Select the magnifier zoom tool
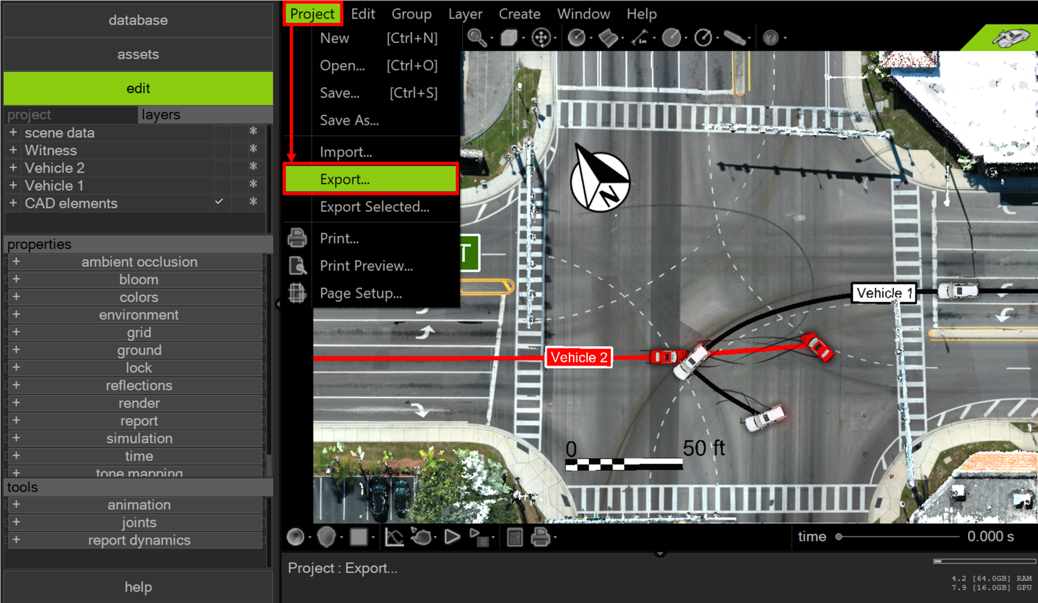The height and width of the screenshot is (603, 1038). (x=476, y=37)
